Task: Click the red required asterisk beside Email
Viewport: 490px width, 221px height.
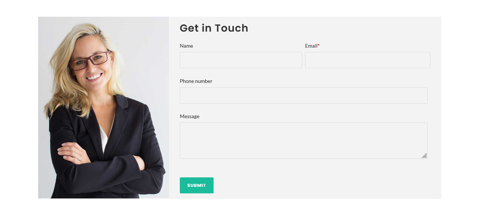Action: pos(319,45)
